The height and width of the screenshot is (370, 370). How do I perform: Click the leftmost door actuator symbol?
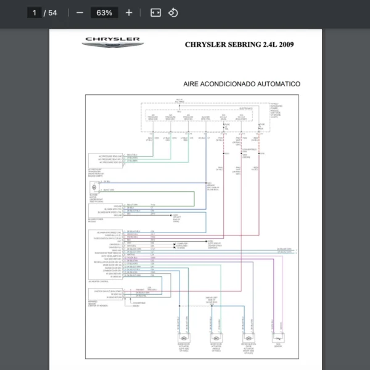[x=183, y=339]
